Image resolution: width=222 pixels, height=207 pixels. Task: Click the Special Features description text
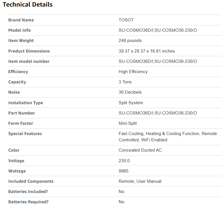pyautogui.click(x=168, y=137)
